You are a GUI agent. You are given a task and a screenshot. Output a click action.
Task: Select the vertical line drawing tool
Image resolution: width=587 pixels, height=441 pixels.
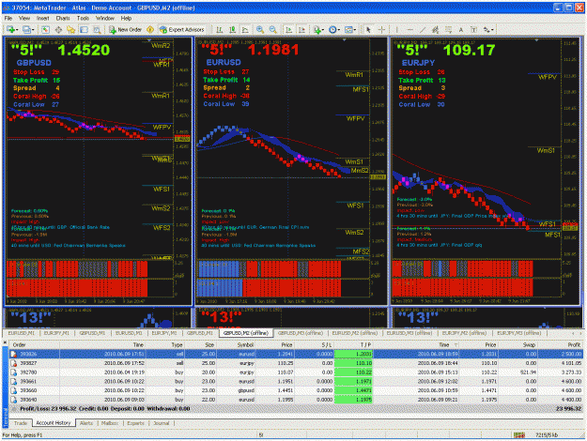[x=397, y=29]
